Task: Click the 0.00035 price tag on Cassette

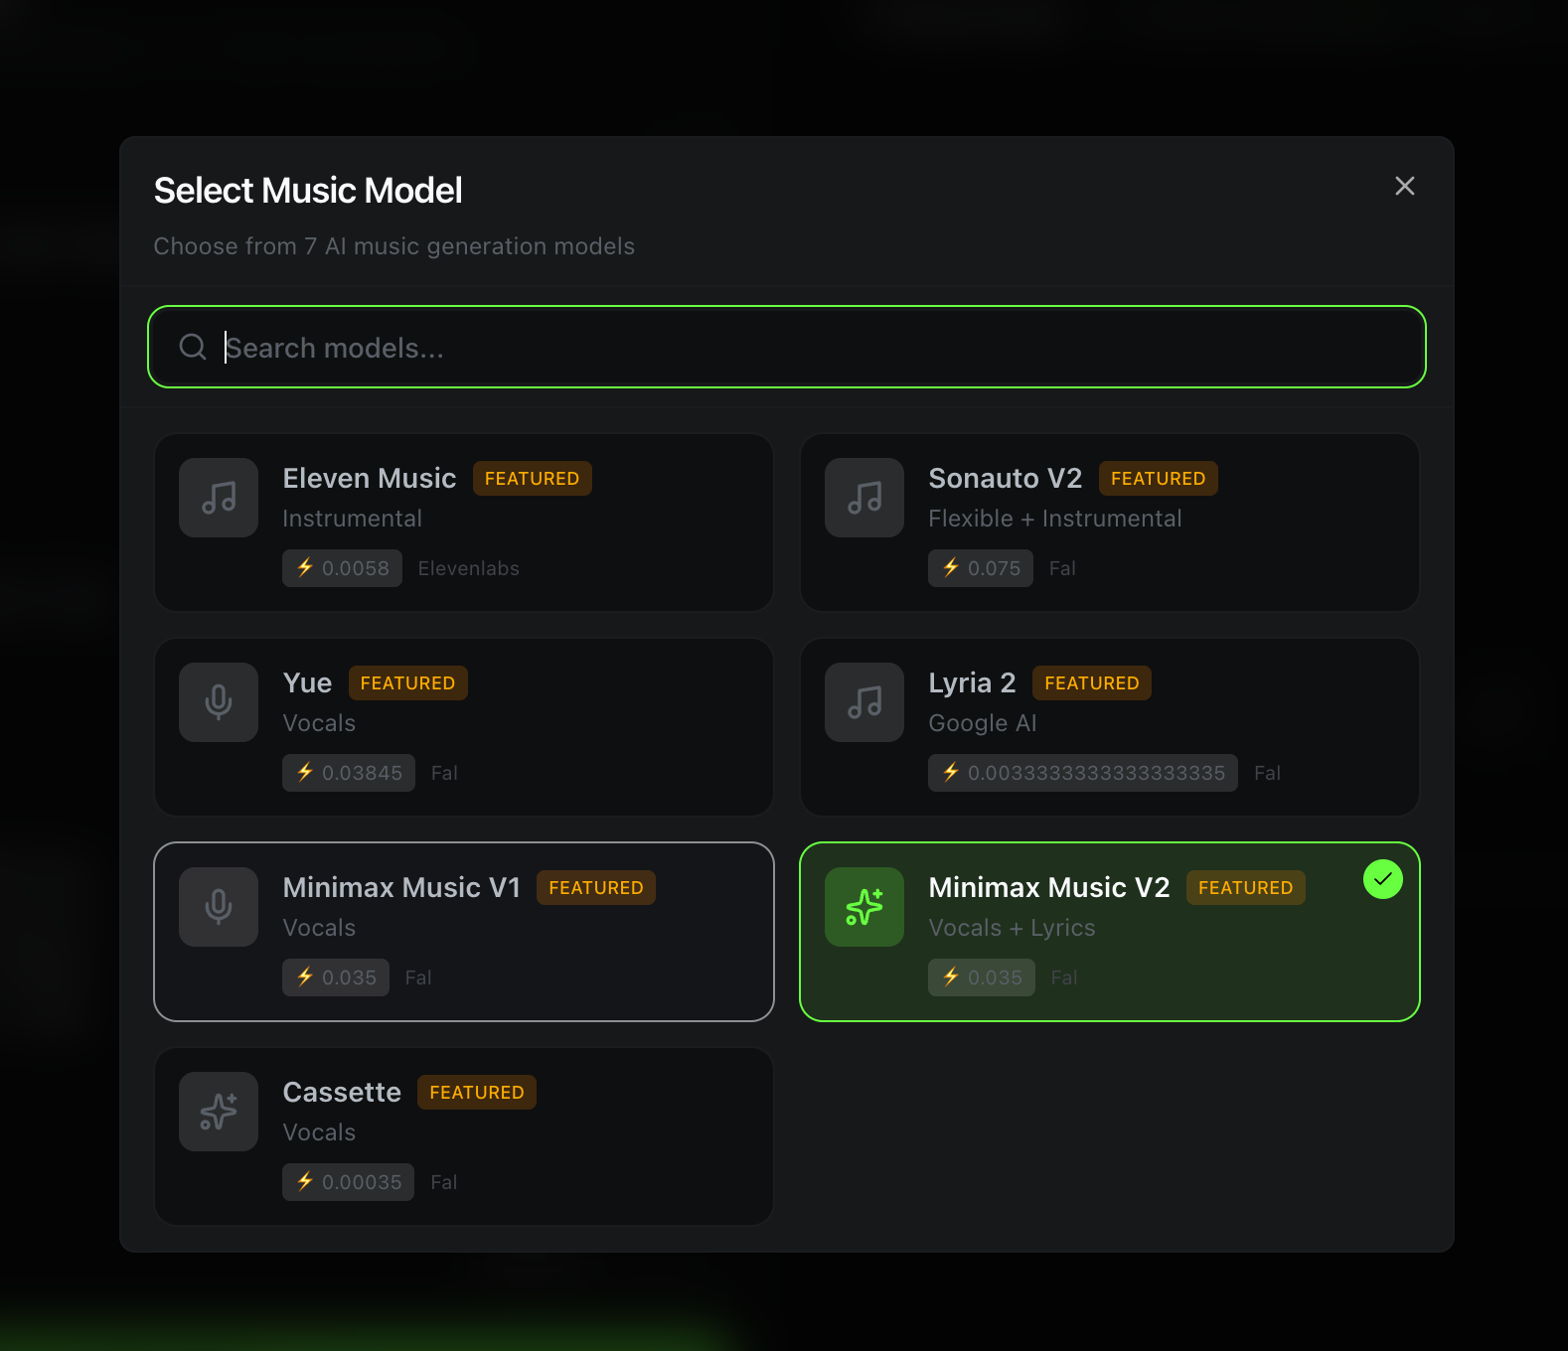Action: tap(348, 1182)
